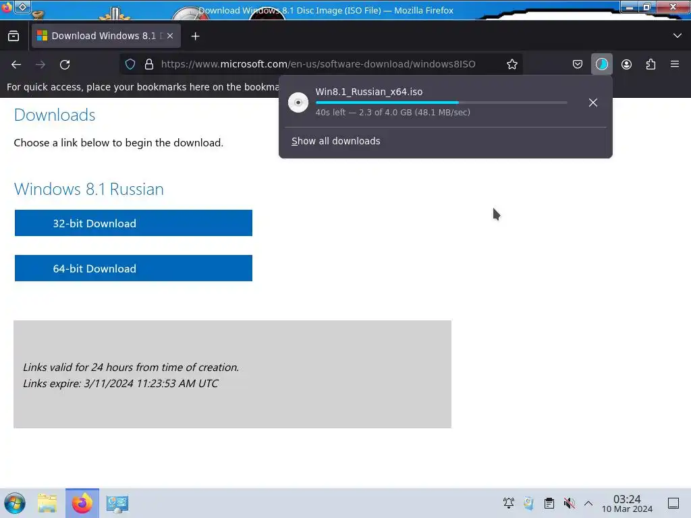Open the file manager in taskbar
The width and height of the screenshot is (691, 518).
click(x=47, y=503)
